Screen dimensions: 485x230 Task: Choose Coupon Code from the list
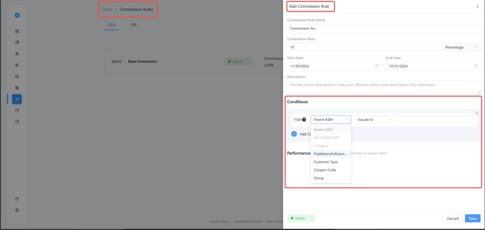[x=331, y=170]
